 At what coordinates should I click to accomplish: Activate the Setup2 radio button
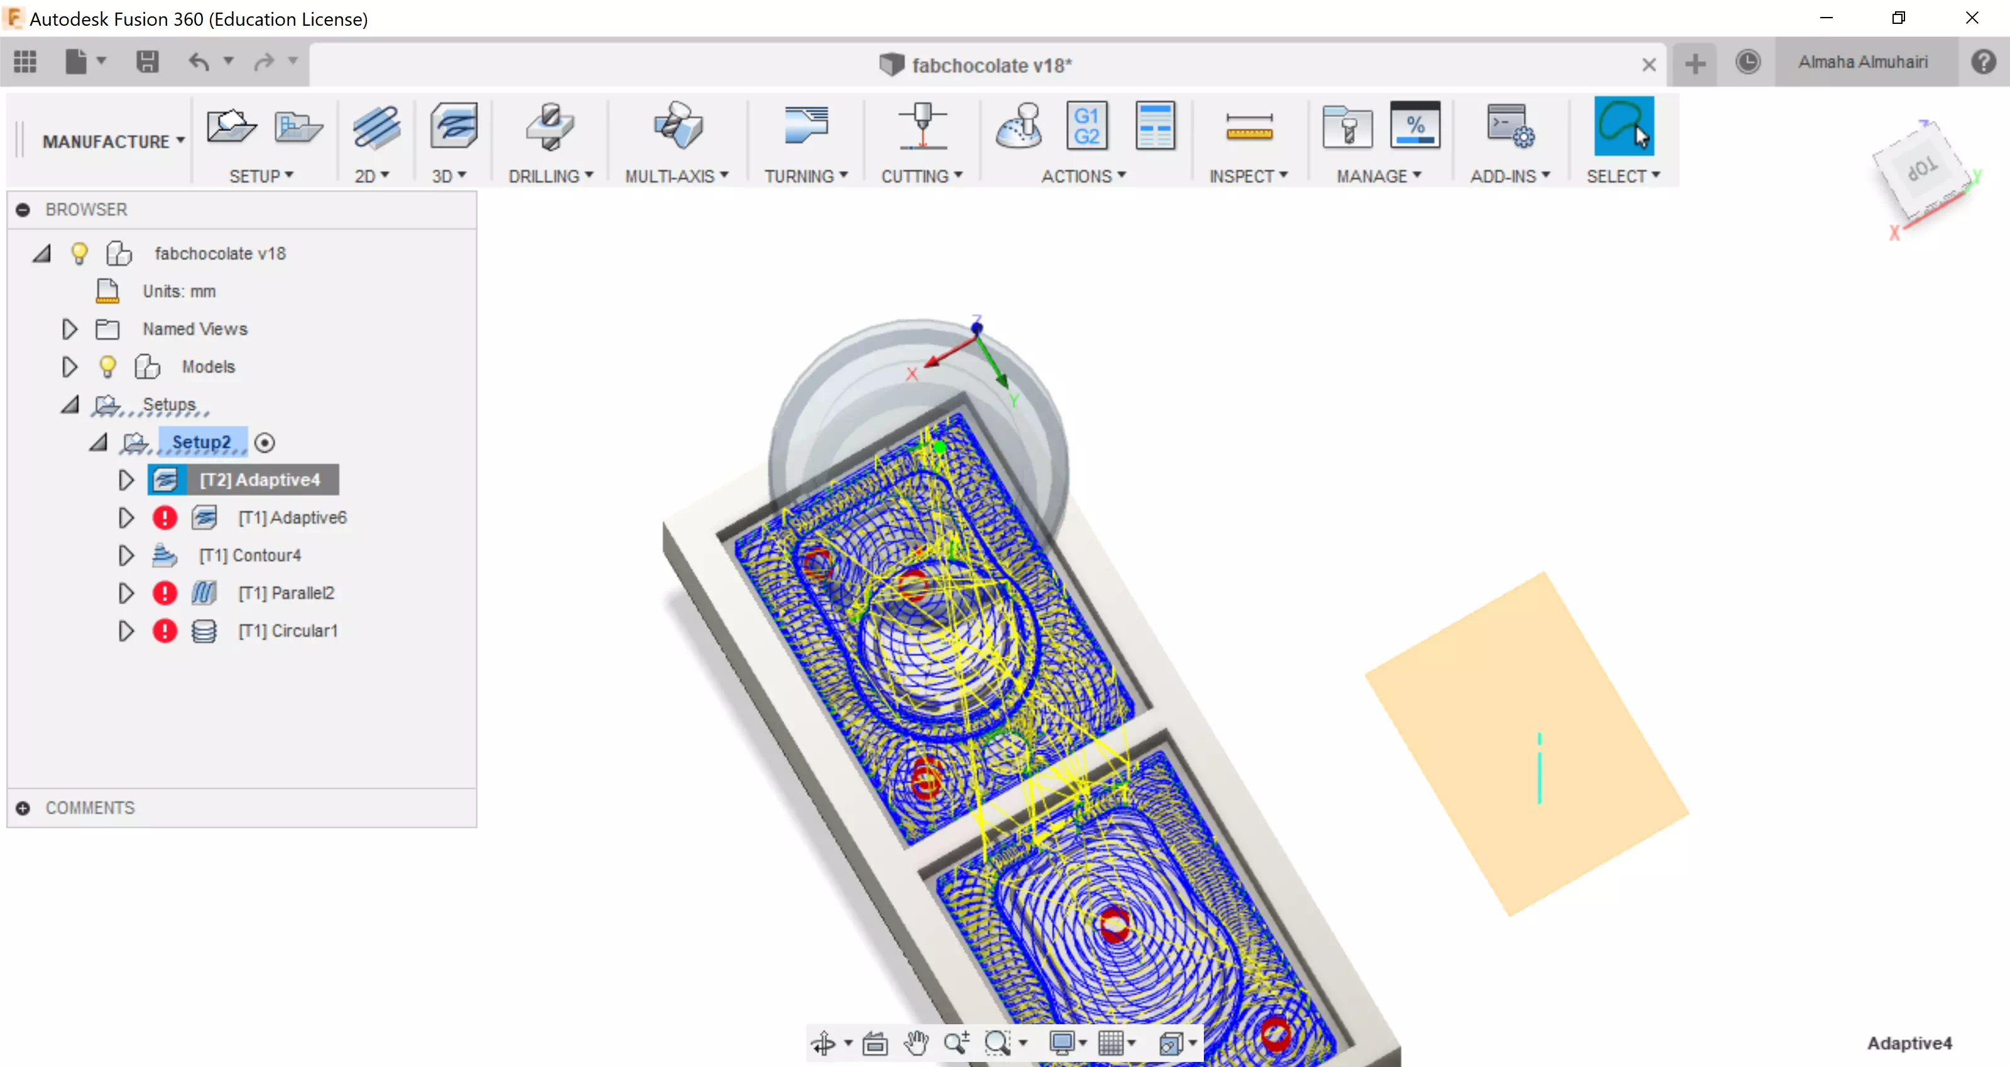265,442
